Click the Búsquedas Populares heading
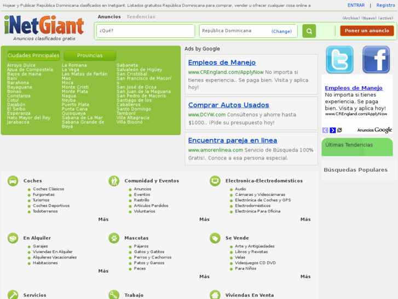The image size is (398, 299). coord(355,170)
